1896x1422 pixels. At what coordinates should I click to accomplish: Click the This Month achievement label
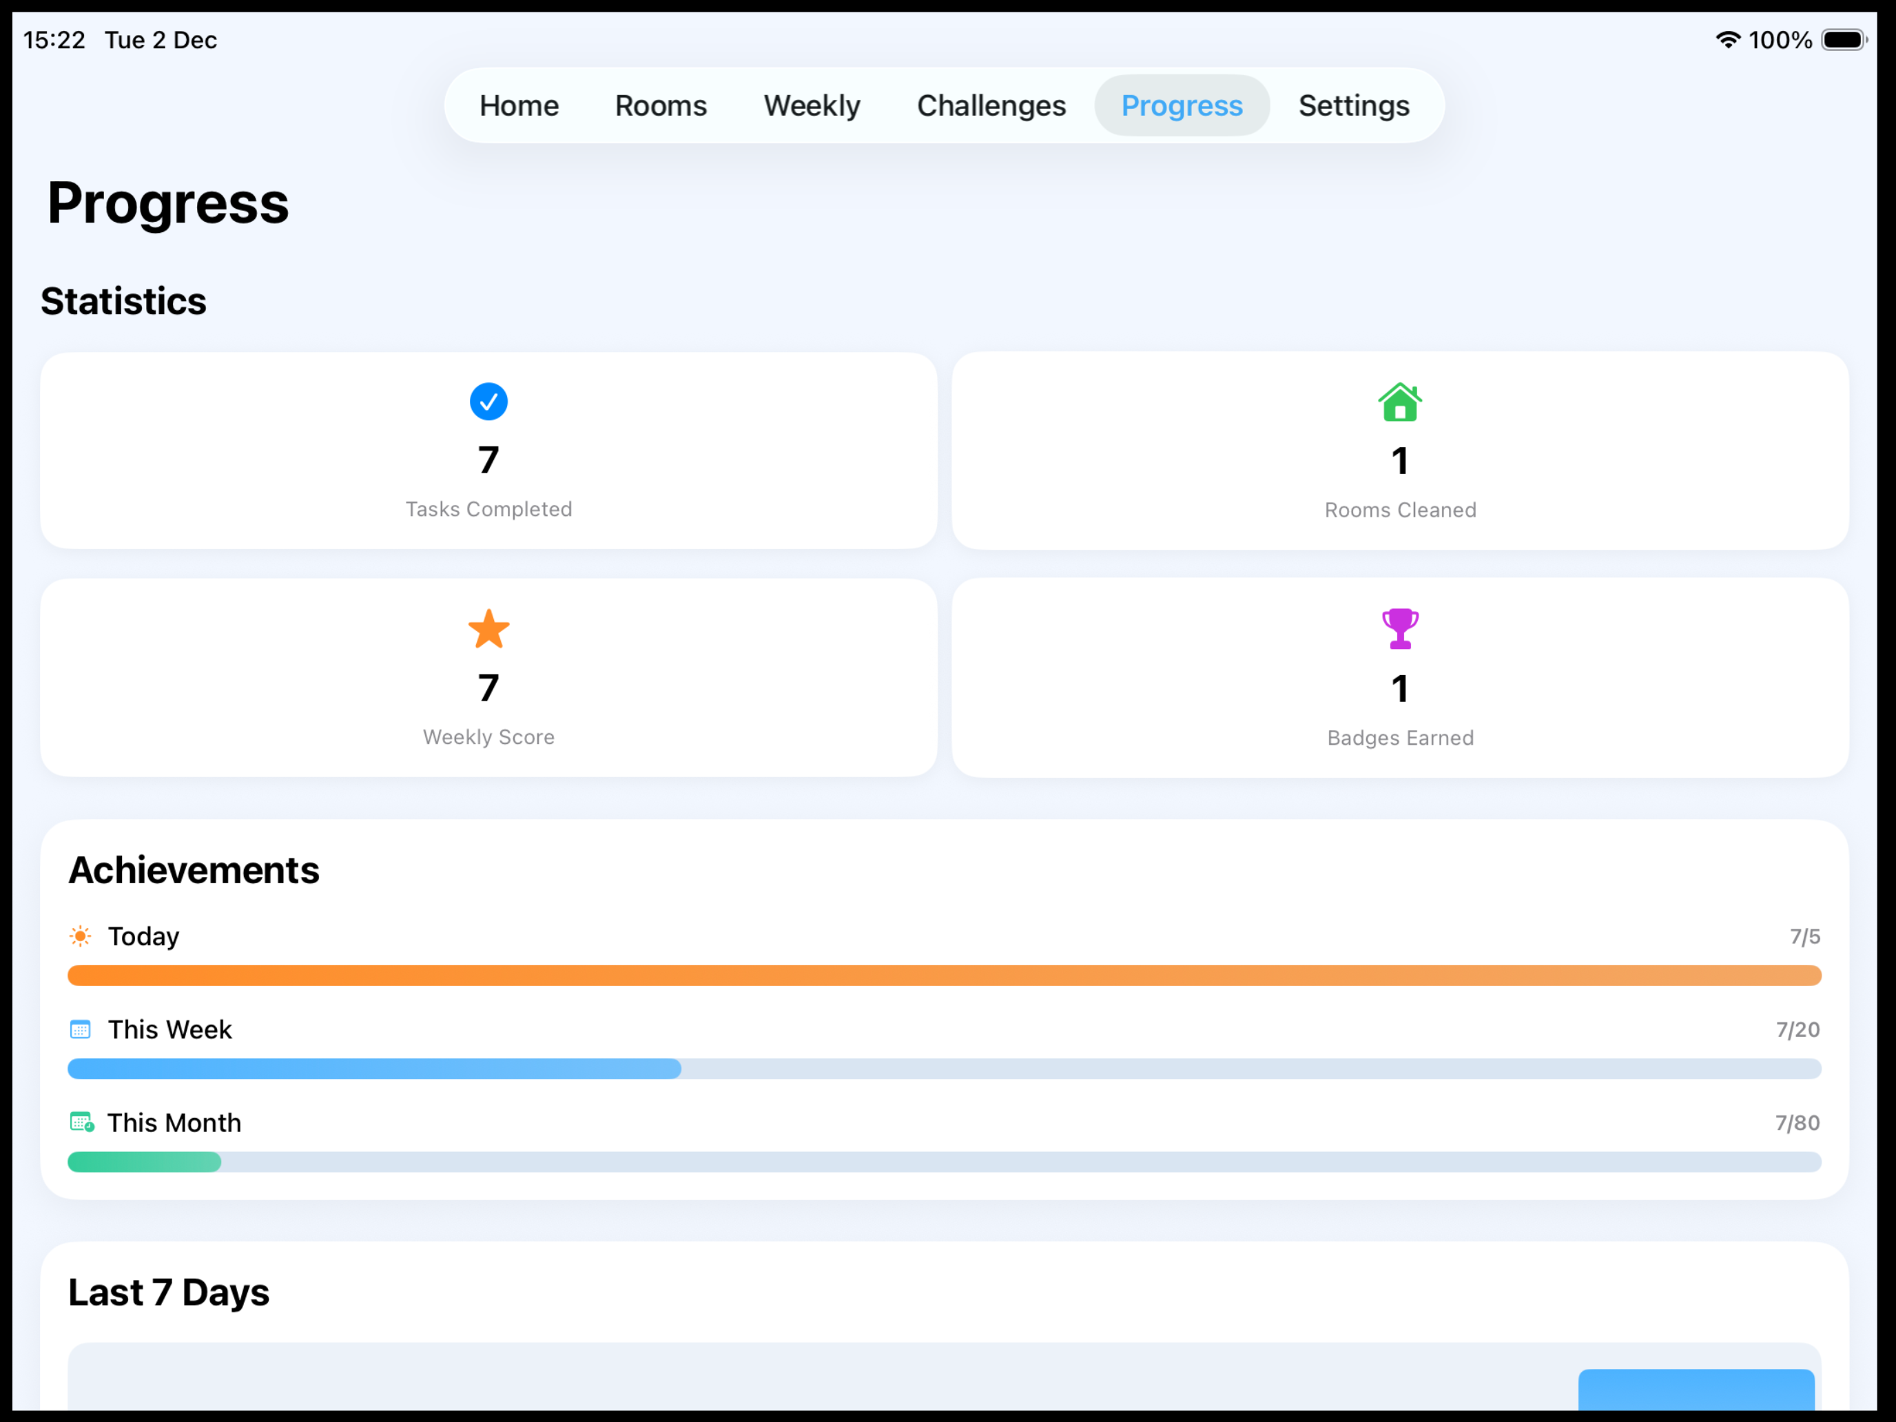[x=174, y=1123]
